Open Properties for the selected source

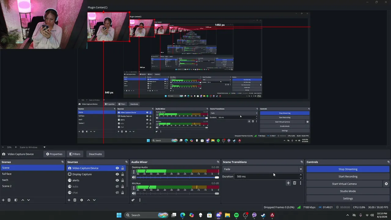pyautogui.click(x=54, y=154)
